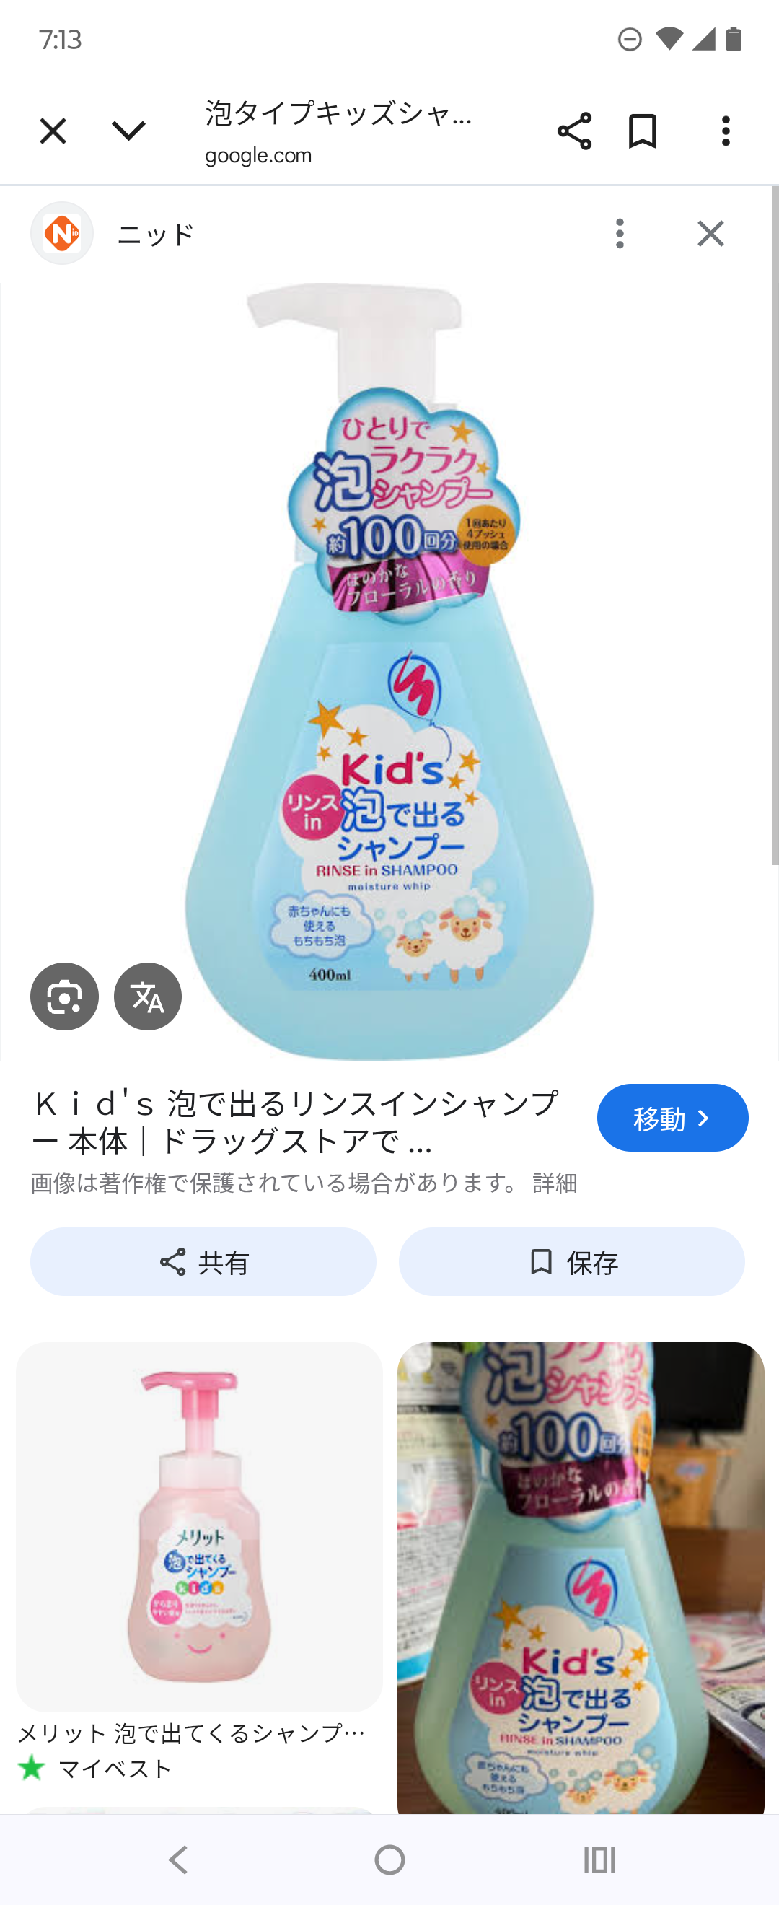Image resolution: width=779 pixels, height=1905 pixels.
Task: Open the 詳細 copyright details link
Action: (x=555, y=1183)
